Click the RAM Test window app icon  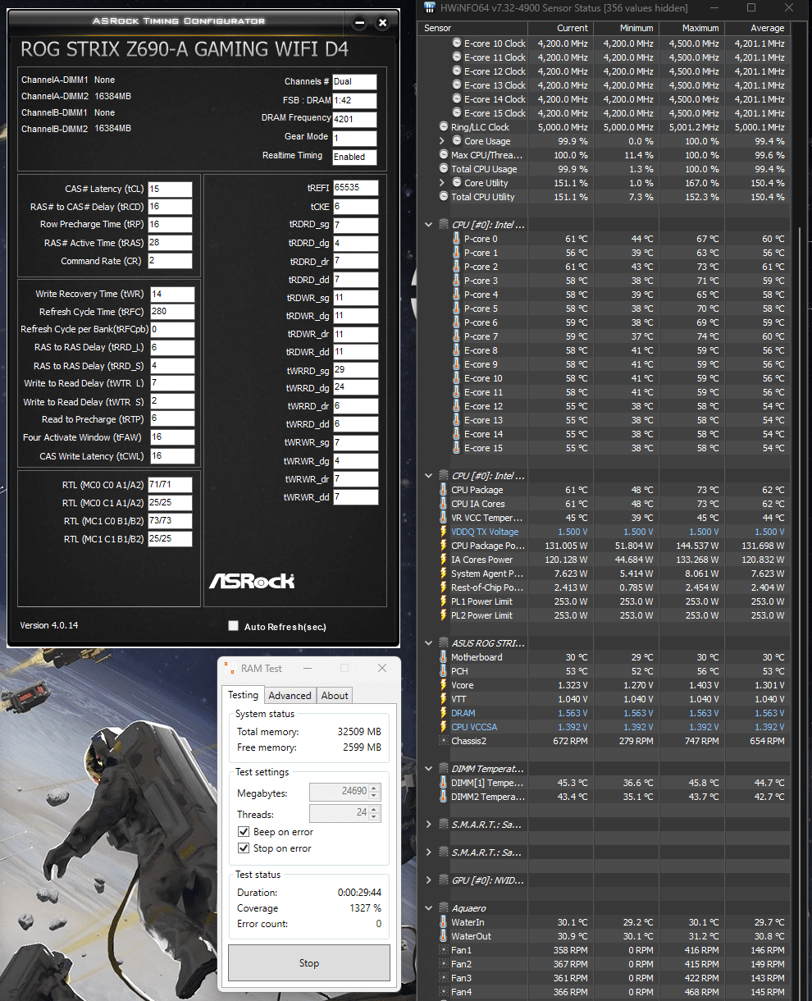[229, 668]
